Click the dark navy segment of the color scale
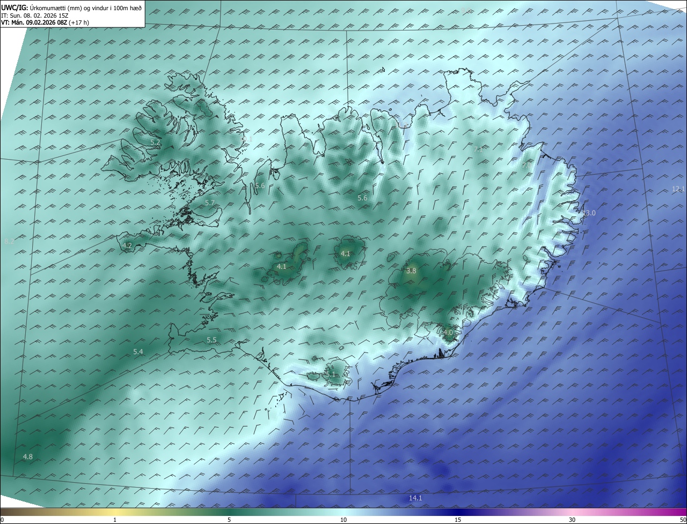Screen dimensions: 687x524 pos(458,512)
